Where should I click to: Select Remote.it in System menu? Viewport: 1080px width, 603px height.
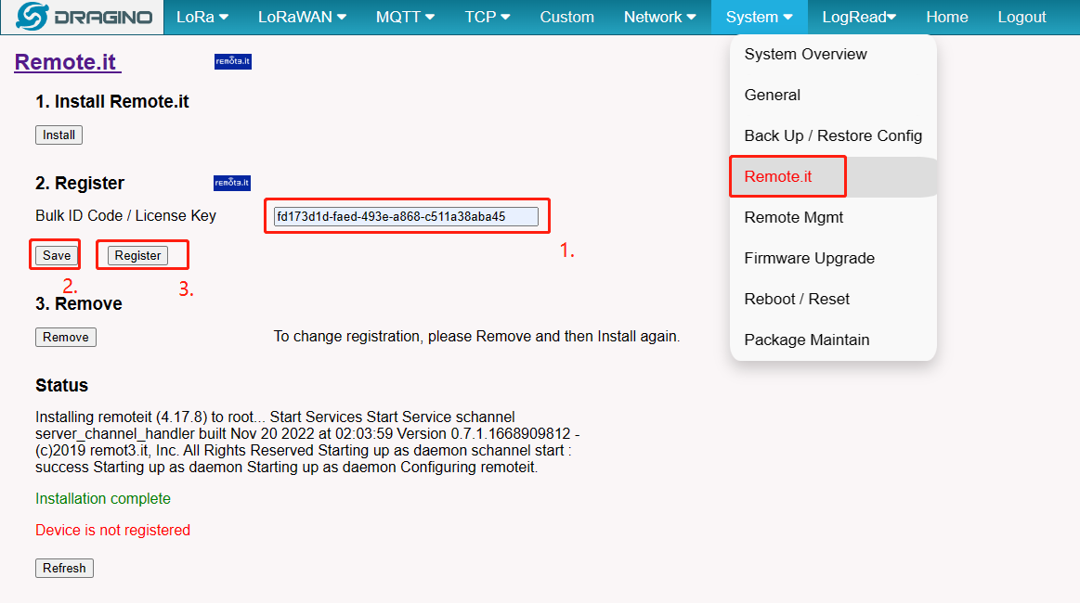(833, 176)
